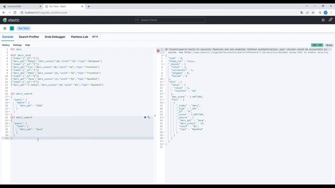The height and width of the screenshot is (188, 335).
Task: Collapse the outer hits block at output line 11
Action: pos(164,82)
